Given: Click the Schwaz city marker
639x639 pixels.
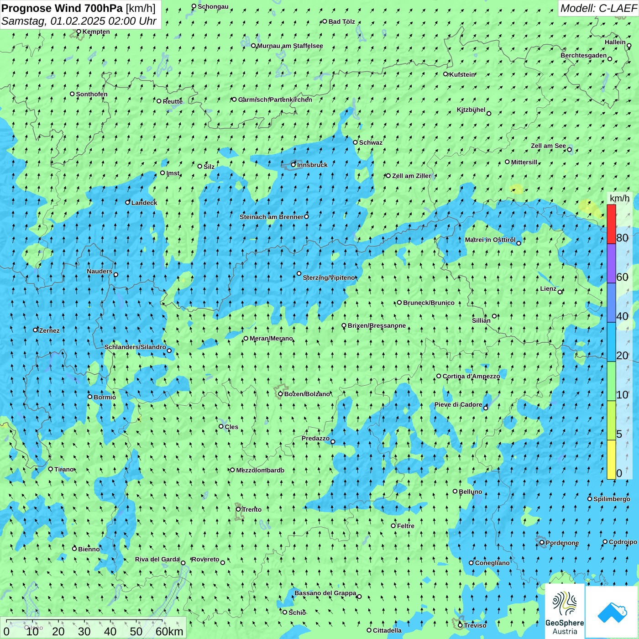Looking at the screenshot, I should [x=356, y=142].
